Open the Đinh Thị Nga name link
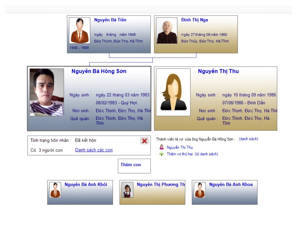The width and height of the screenshot is (292, 230). pyautogui.click(x=195, y=20)
